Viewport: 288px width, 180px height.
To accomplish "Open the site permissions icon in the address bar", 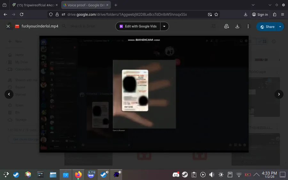I will point(63,14).
